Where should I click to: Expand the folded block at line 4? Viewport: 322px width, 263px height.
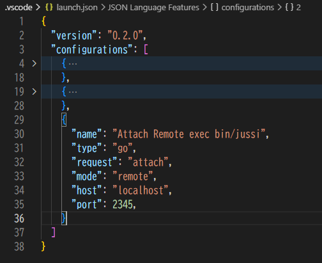click(34, 63)
